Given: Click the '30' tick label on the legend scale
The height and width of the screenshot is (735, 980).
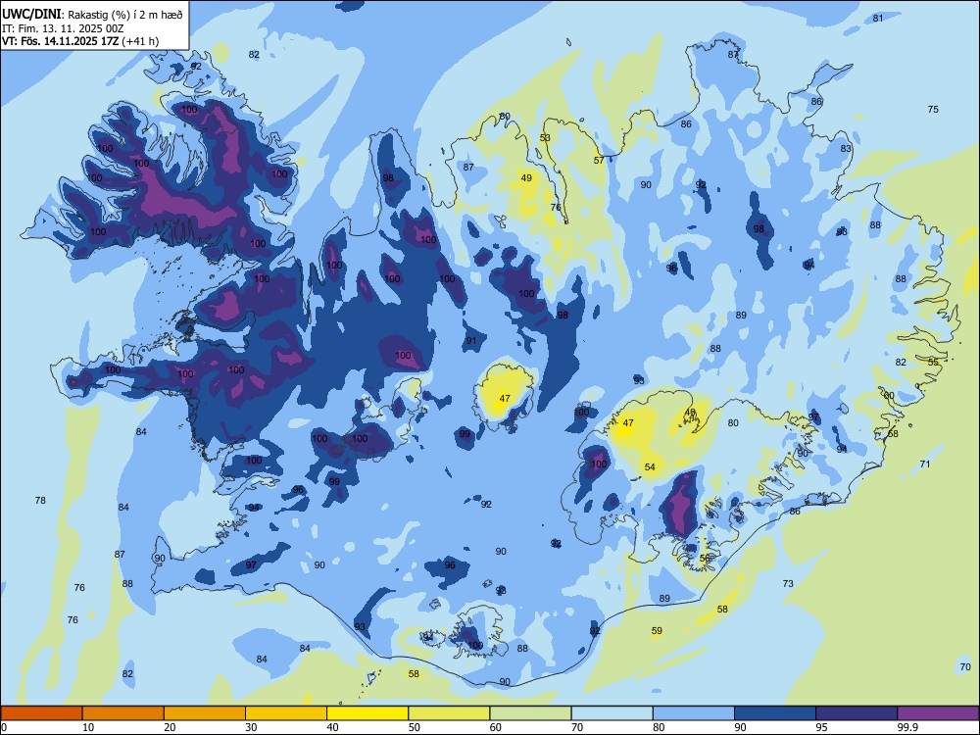Looking at the screenshot, I should tap(251, 727).
